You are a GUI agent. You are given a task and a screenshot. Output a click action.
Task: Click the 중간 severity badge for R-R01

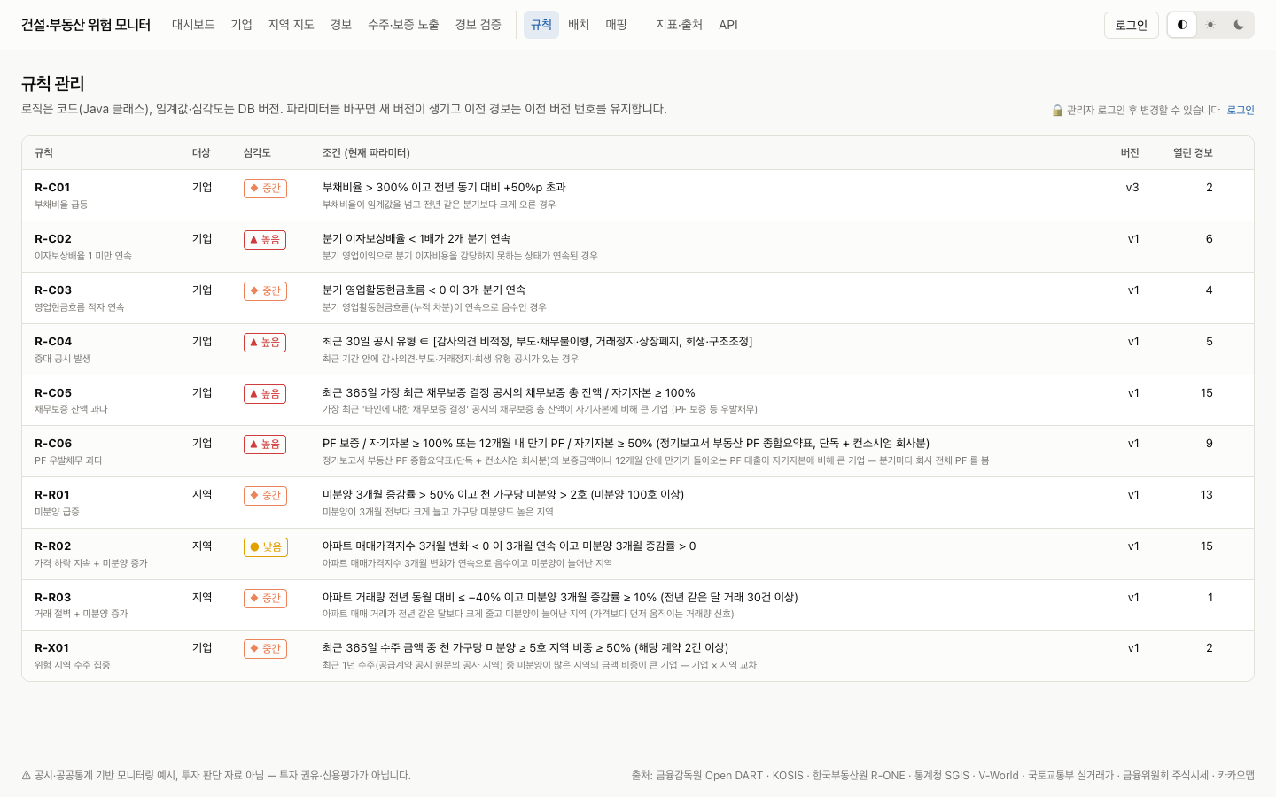[x=265, y=495]
